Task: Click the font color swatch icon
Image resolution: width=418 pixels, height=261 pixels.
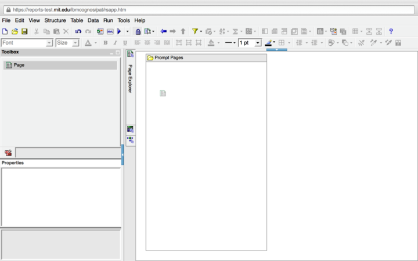Action: click(x=88, y=43)
